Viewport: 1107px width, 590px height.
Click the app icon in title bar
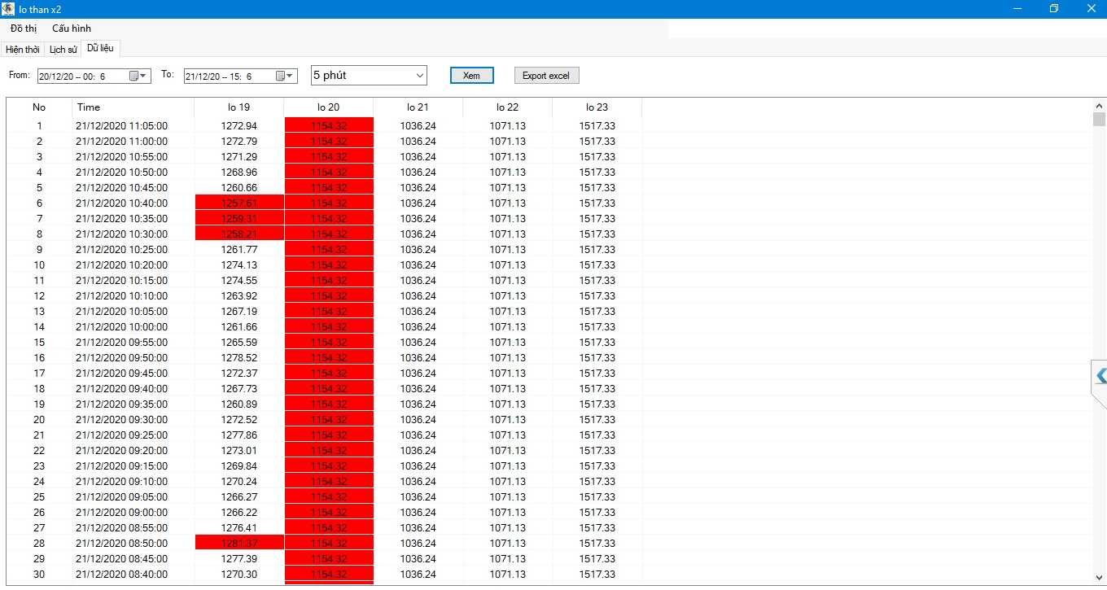pos(8,9)
